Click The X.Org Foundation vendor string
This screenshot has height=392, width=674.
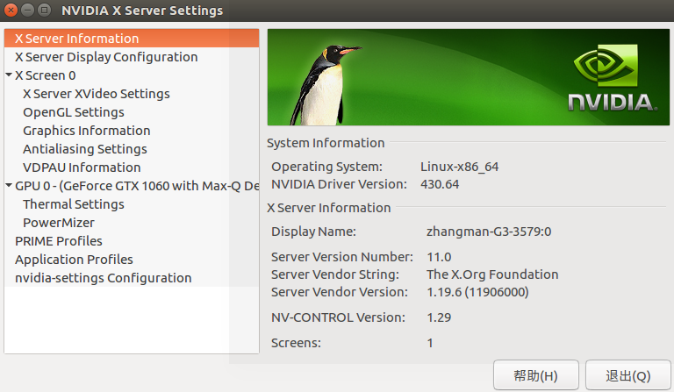pyautogui.click(x=492, y=274)
